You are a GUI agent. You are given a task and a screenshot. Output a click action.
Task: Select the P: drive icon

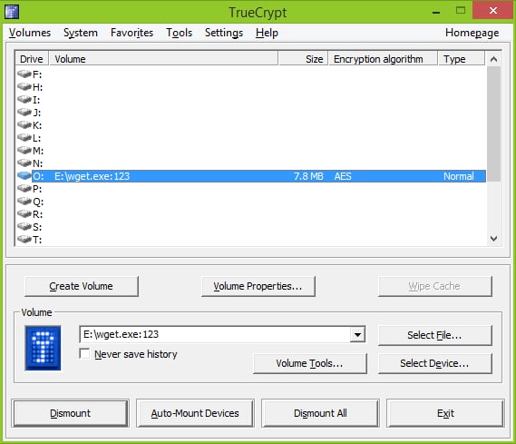tap(24, 188)
